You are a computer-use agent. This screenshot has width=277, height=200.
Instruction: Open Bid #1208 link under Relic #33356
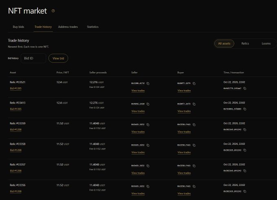point(16,191)
